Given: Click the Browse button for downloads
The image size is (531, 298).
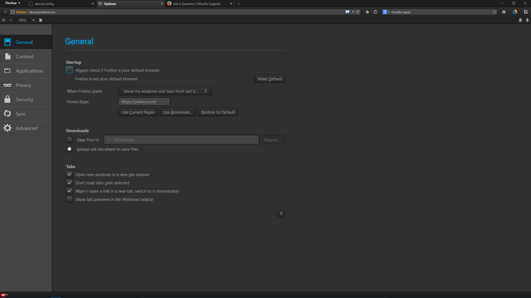Looking at the screenshot, I should click(272, 140).
